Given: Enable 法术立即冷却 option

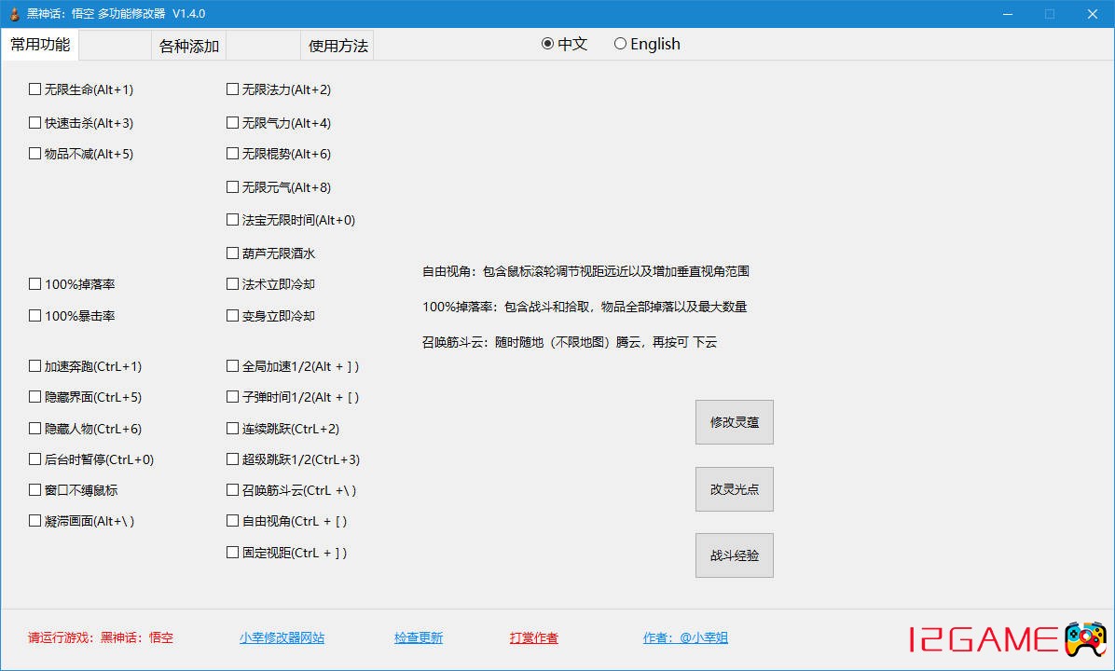Looking at the screenshot, I should [232, 283].
